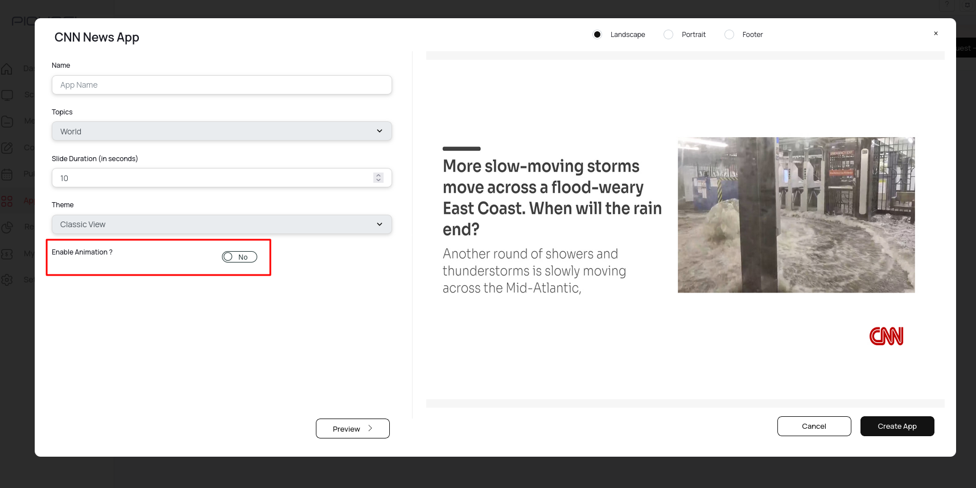Viewport: 976px width, 488px height.
Task: Choose the Portrait orientation radio button
Action: [669, 35]
